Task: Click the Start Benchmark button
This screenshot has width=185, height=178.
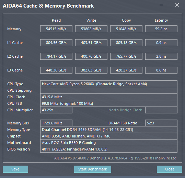Action: click(x=93, y=169)
